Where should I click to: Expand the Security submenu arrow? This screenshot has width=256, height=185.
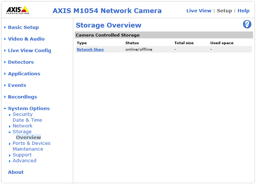(x=10, y=115)
